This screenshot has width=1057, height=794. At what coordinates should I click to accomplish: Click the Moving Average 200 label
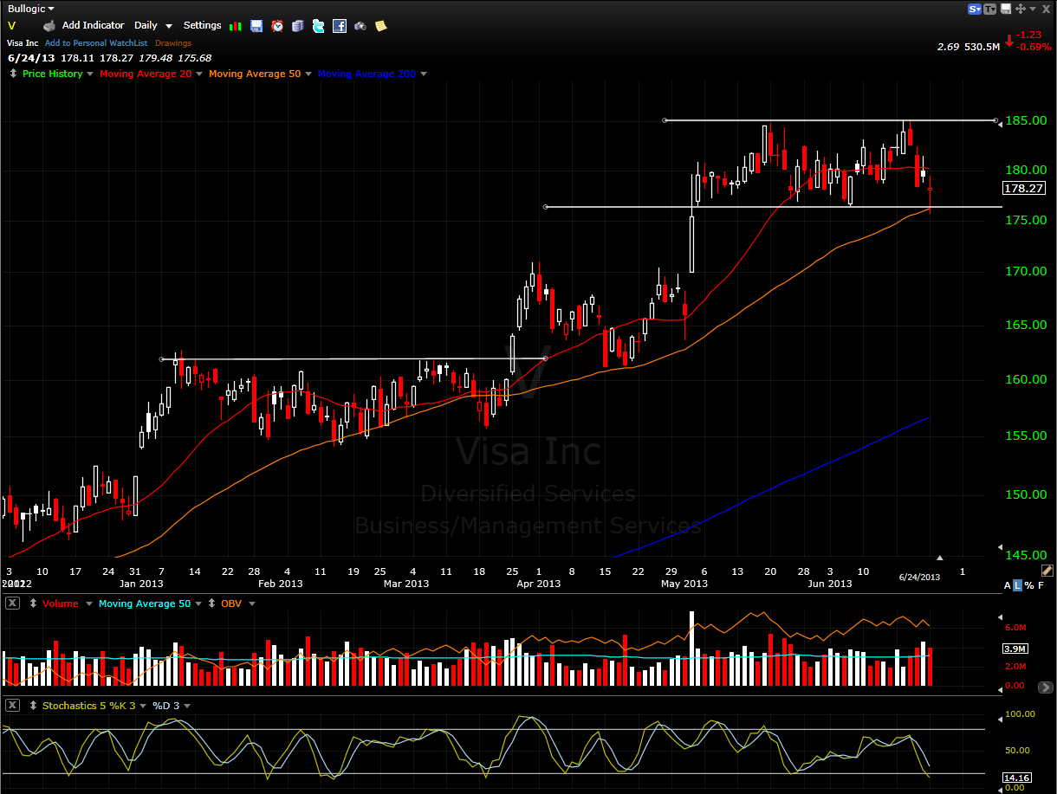(x=366, y=74)
